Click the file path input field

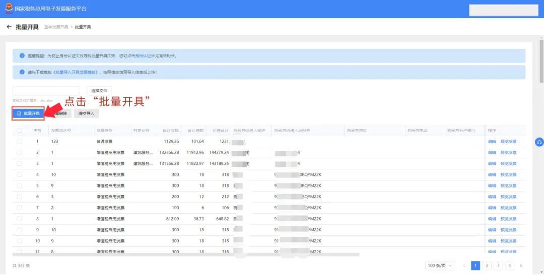(46, 91)
